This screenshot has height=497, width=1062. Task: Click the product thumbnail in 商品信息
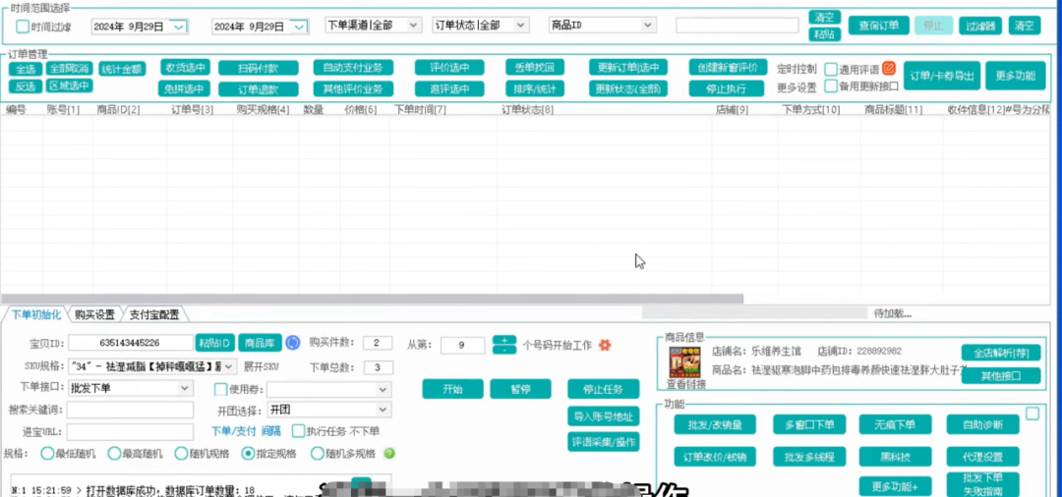(x=685, y=361)
